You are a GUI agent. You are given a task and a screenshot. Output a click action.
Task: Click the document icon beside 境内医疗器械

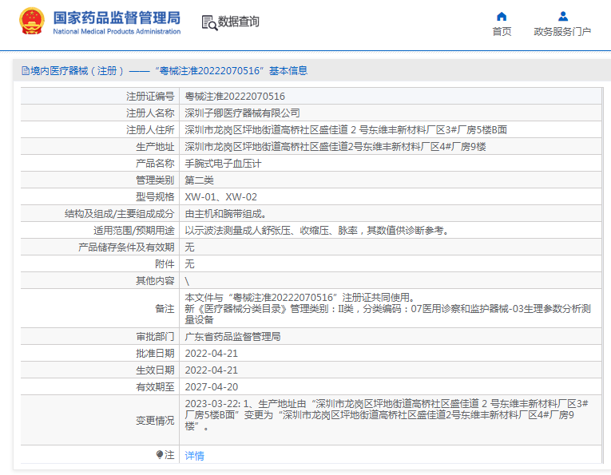coord(26,71)
